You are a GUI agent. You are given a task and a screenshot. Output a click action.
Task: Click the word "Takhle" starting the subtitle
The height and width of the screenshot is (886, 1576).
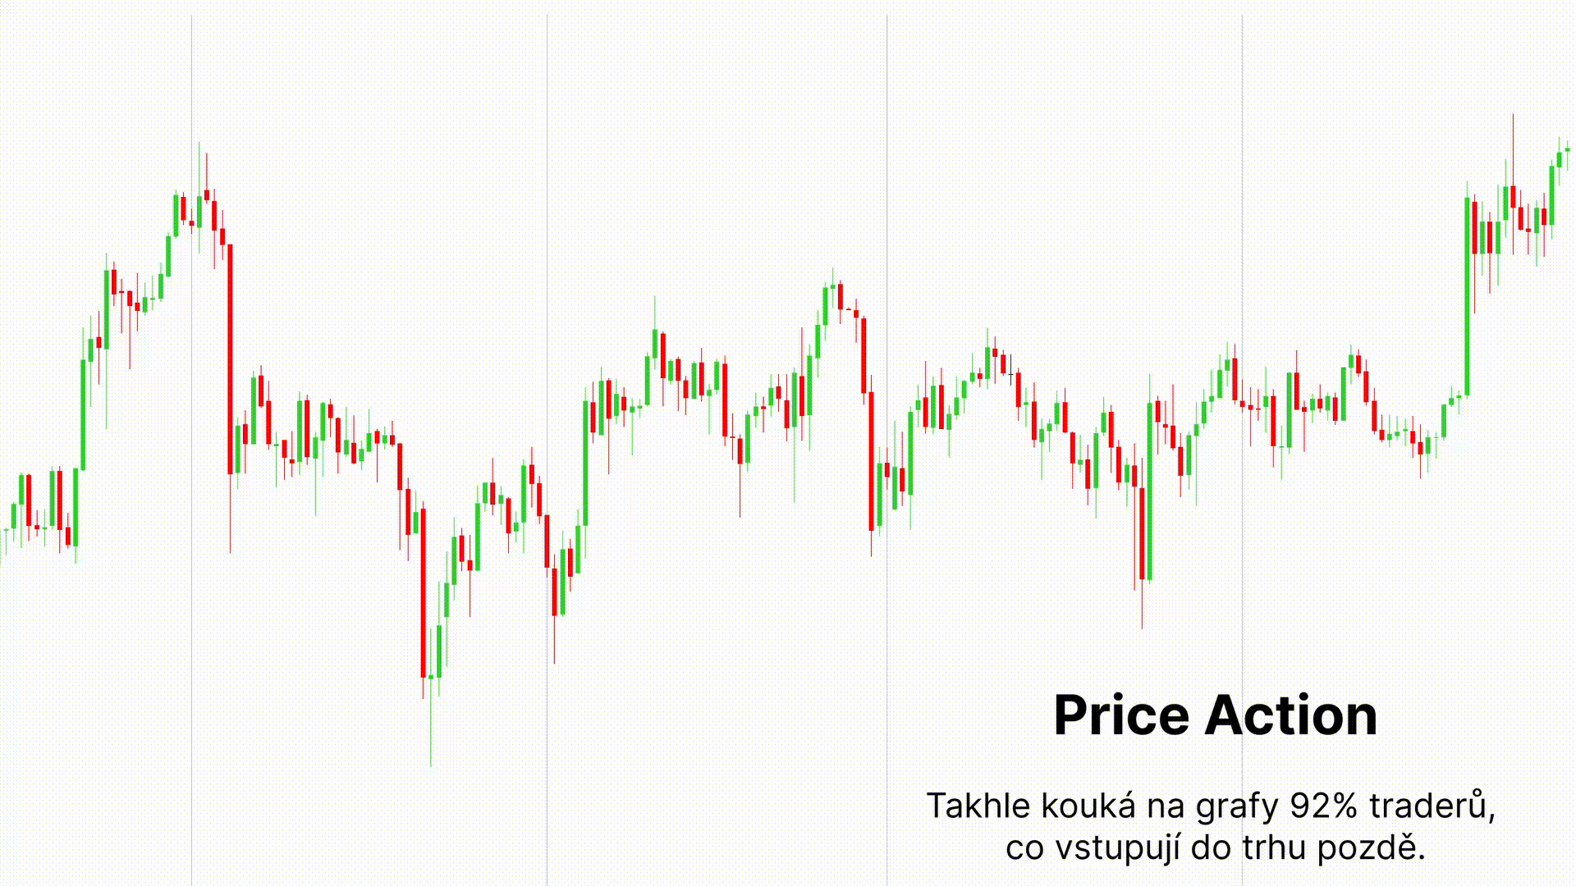coord(978,806)
